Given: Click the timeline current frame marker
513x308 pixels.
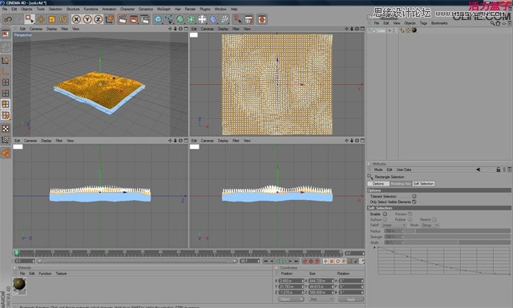Looking at the screenshot, I should pyautogui.click(x=17, y=253).
